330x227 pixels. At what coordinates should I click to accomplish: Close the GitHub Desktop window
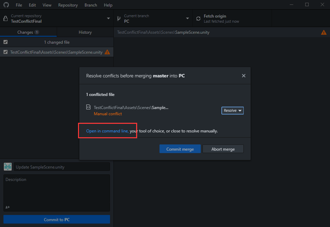(322, 4)
